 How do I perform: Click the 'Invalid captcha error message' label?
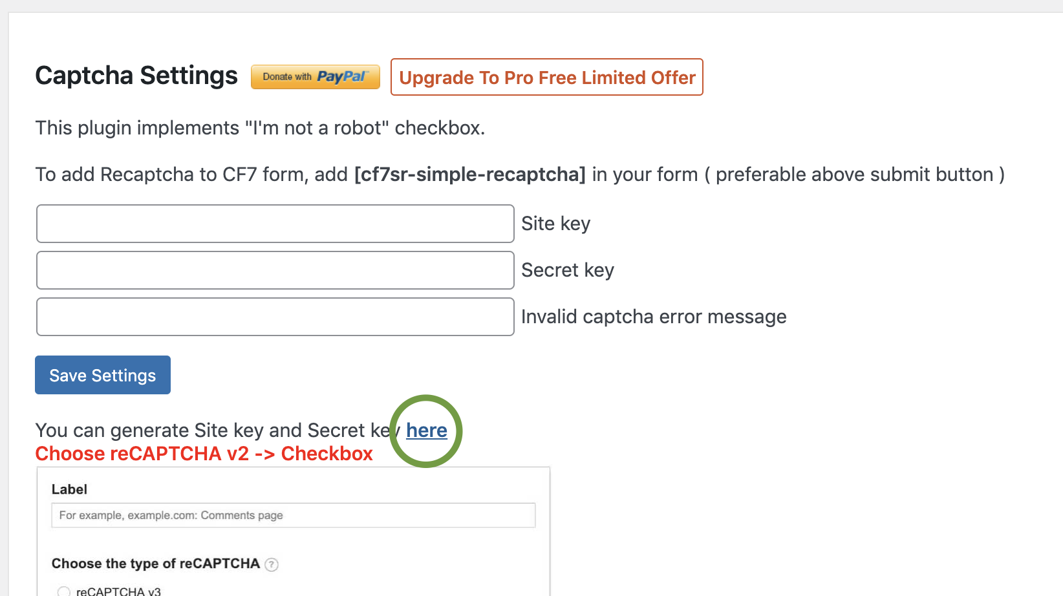[654, 317]
